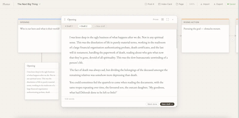The image size is (239, 118).
Task: Click the editor's vertical scrollbar
Action: point(177,39)
